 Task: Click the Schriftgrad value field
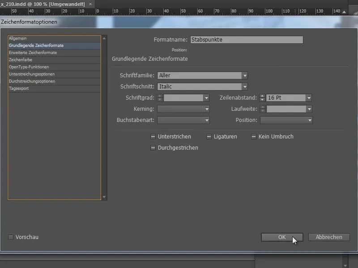(x=183, y=98)
